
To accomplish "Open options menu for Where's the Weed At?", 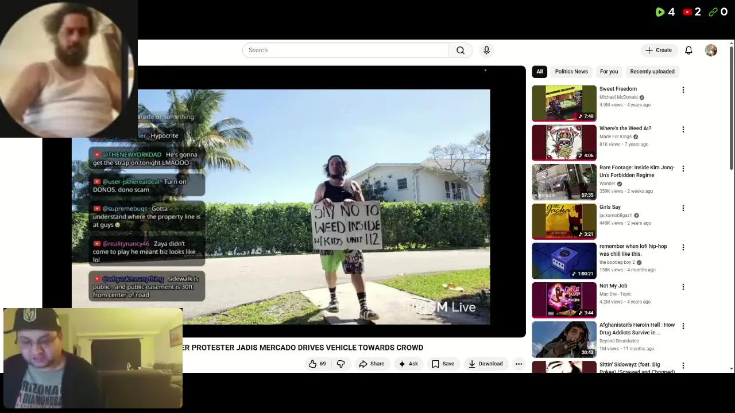I will tap(683, 130).
